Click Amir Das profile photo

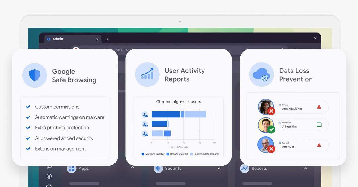265,144
